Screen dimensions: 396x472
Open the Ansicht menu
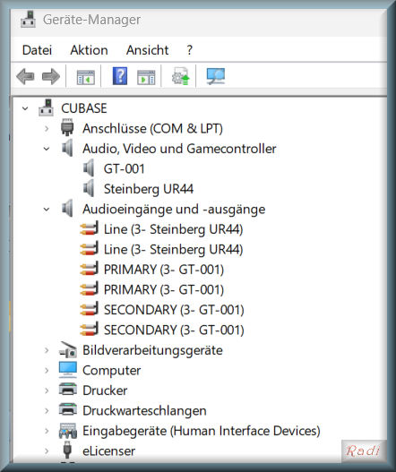click(147, 50)
